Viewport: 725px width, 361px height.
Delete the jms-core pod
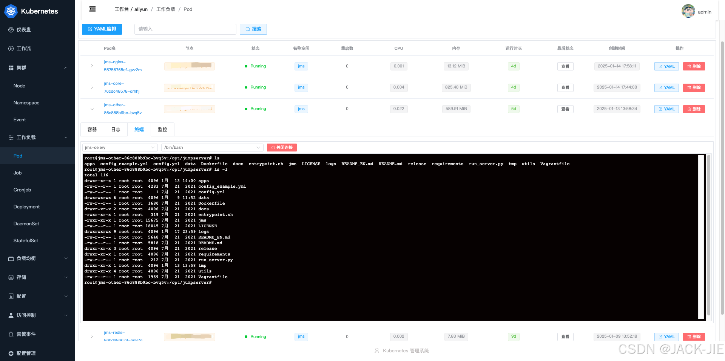[694, 87]
